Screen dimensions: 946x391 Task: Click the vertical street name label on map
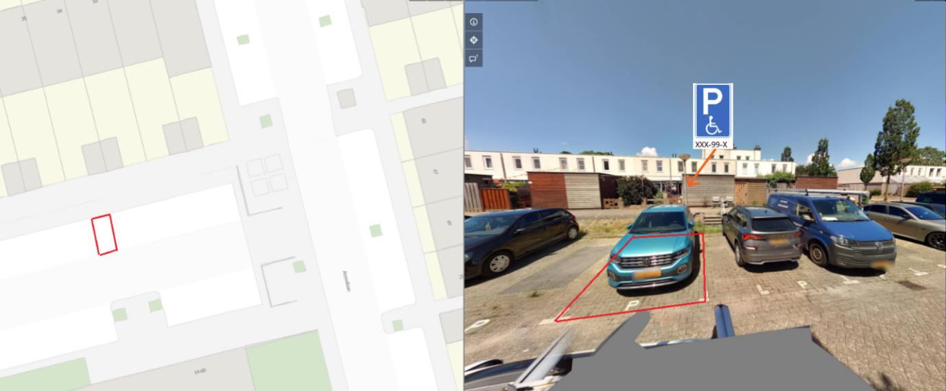tap(346, 281)
